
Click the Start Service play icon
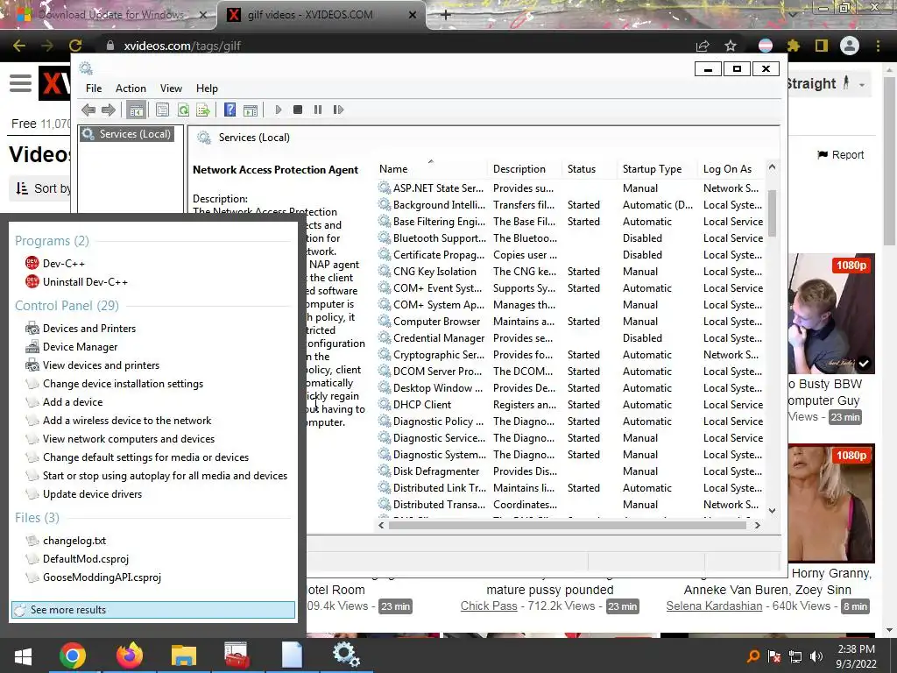pos(279,110)
